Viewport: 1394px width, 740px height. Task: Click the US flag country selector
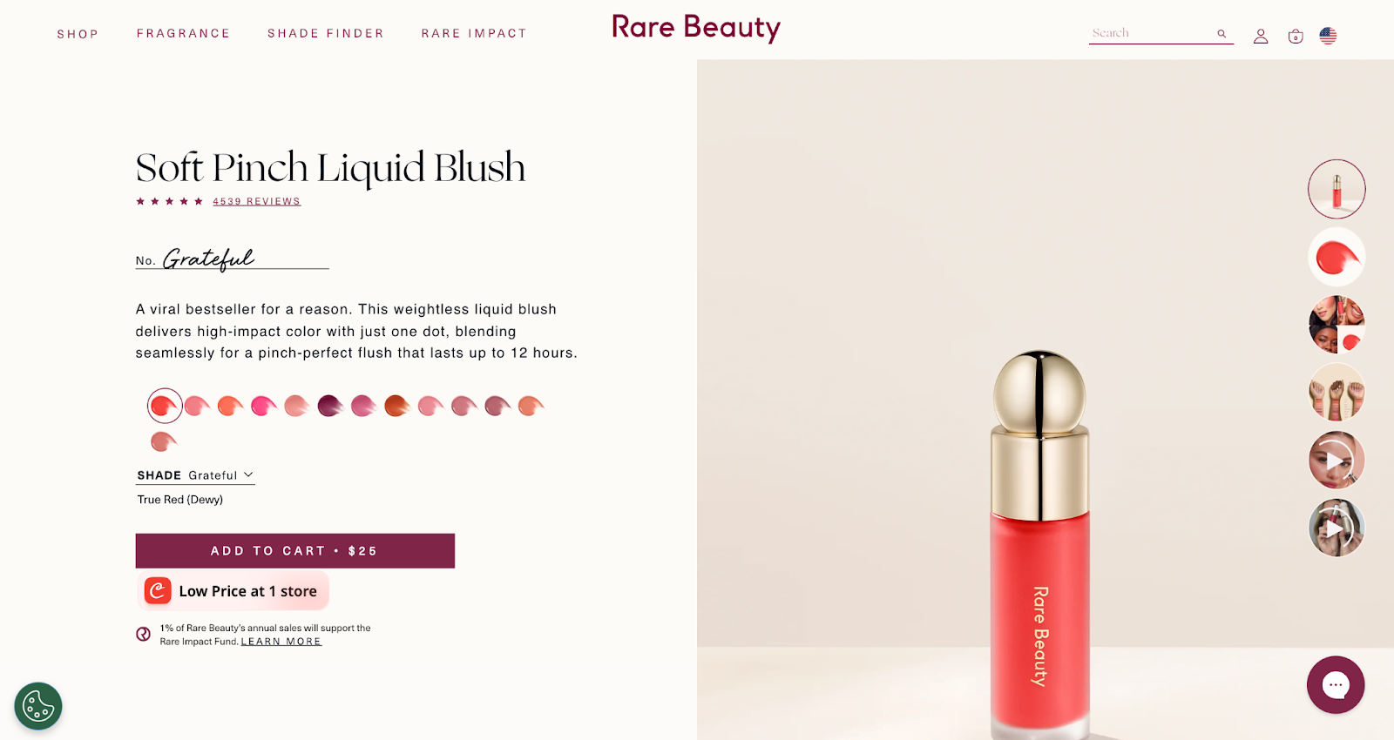point(1328,36)
